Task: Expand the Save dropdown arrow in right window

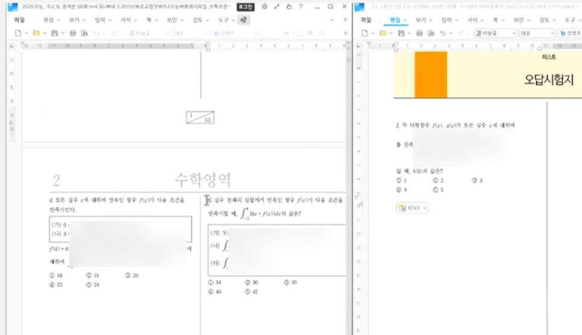Action: pyautogui.click(x=410, y=33)
